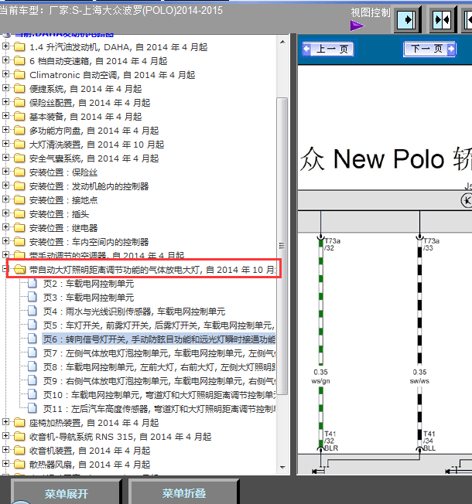The width and height of the screenshot is (472, 504).
Task: Expand the 保险丝配置 folder
Action: (5, 102)
